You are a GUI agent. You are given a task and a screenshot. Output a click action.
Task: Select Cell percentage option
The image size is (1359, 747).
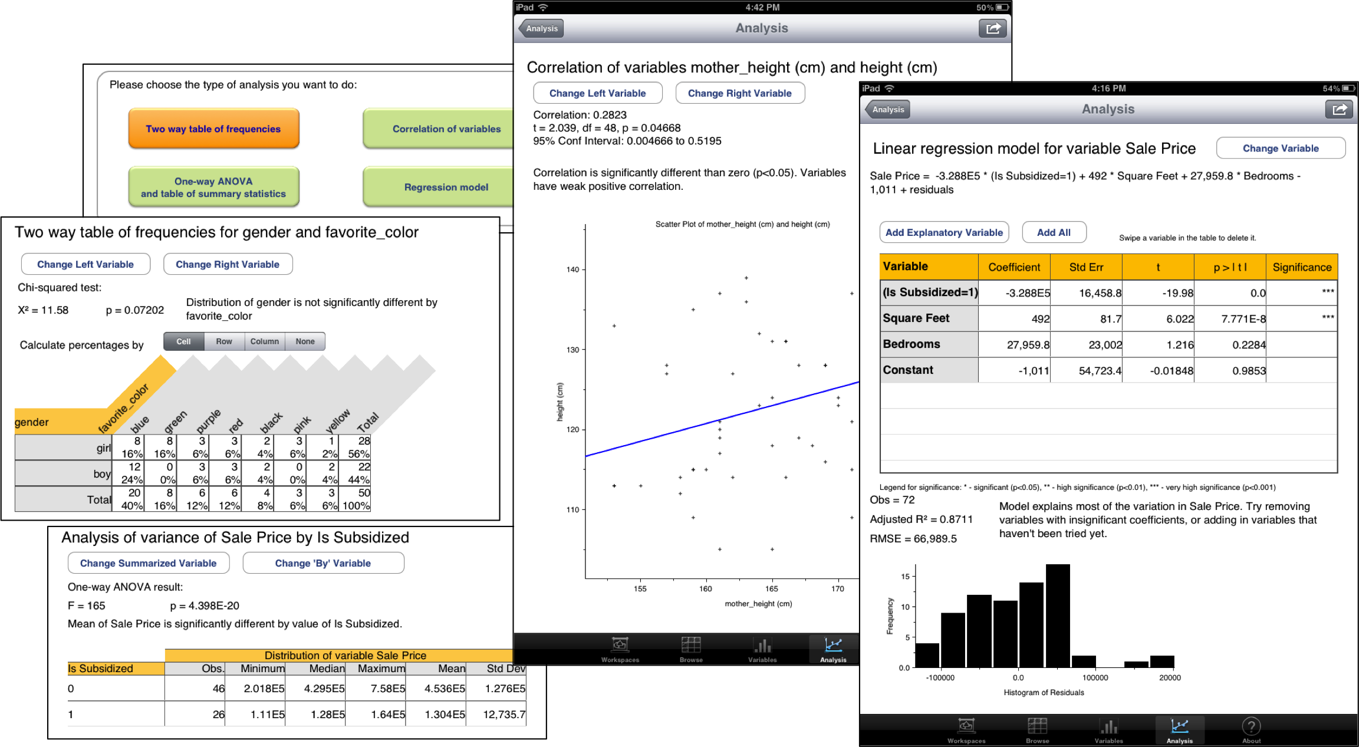pyautogui.click(x=184, y=341)
